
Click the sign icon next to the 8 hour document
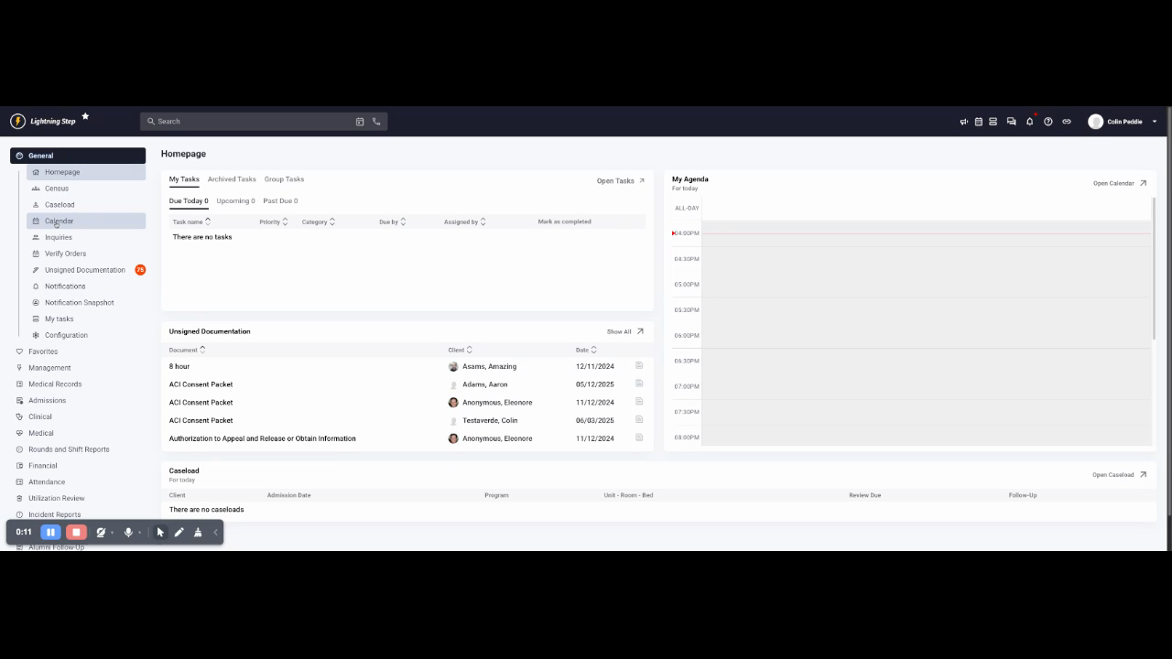tap(638, 365)
